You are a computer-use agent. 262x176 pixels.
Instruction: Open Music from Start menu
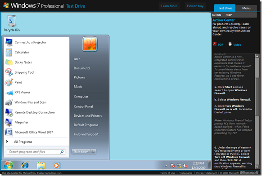pos(78,87)
